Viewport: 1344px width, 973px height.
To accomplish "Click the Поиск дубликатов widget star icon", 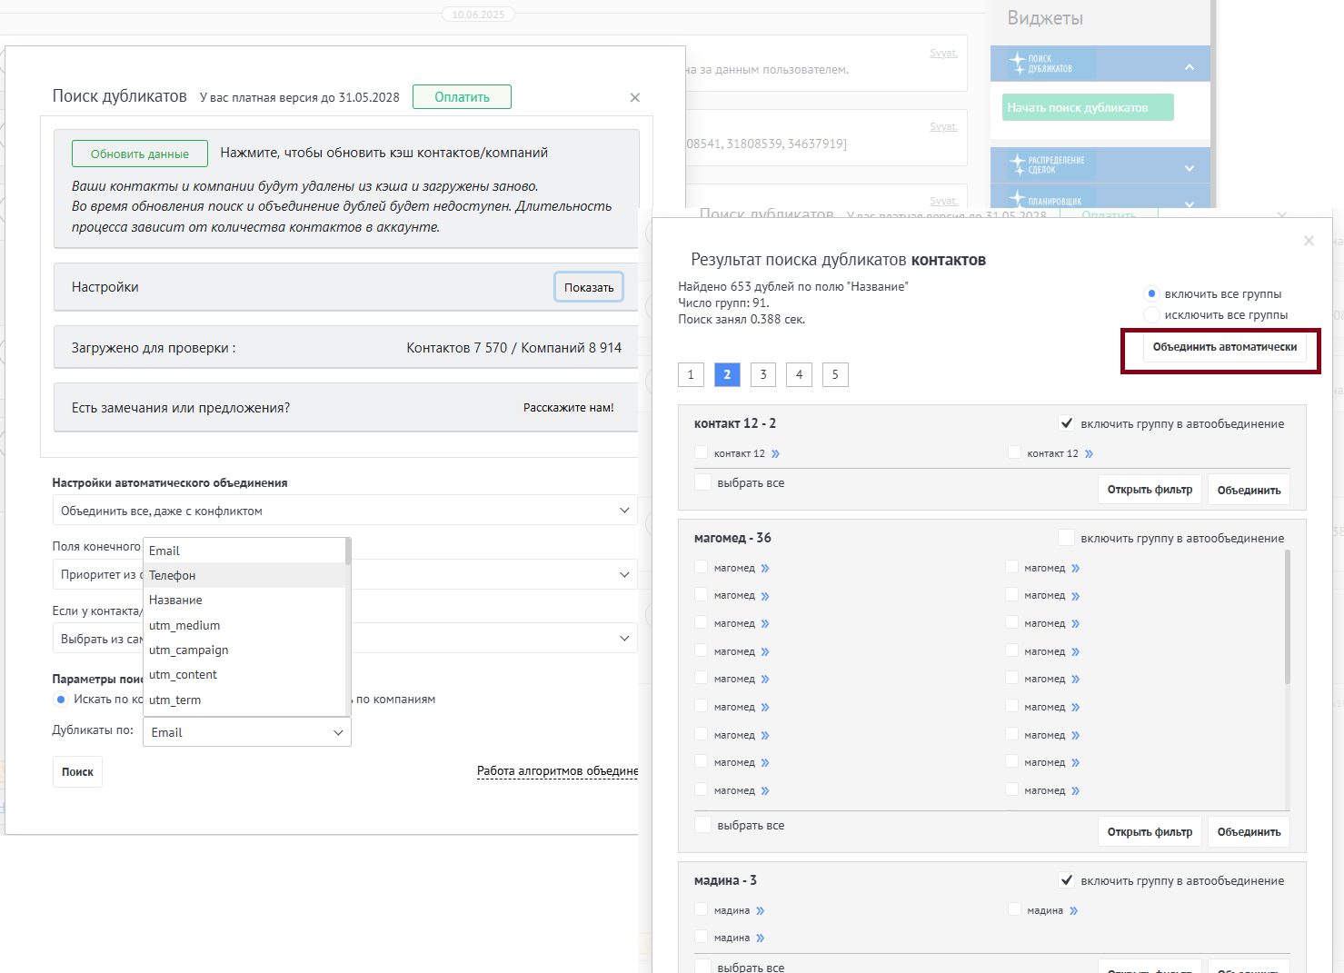I will click(x=1018, y=64).
